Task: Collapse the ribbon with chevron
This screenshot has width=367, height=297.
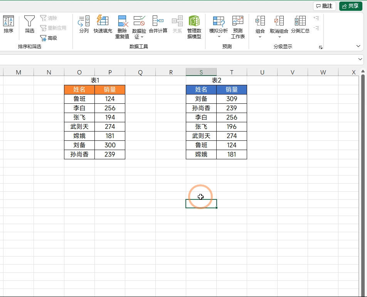Action: pyautogui.click(x=359, y=46)
